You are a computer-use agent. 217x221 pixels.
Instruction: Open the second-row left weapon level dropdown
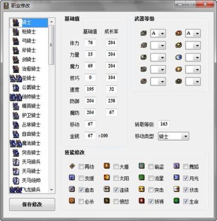(x=158, y=45)
